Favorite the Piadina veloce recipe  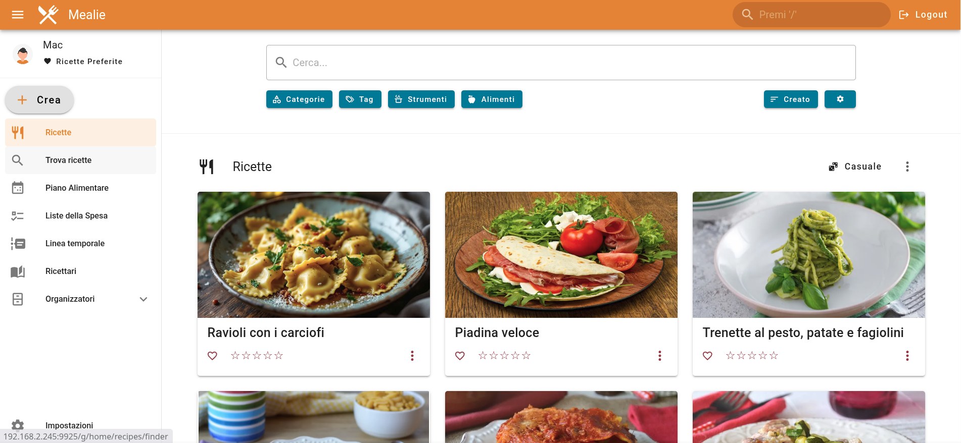[x=460, y=355]
